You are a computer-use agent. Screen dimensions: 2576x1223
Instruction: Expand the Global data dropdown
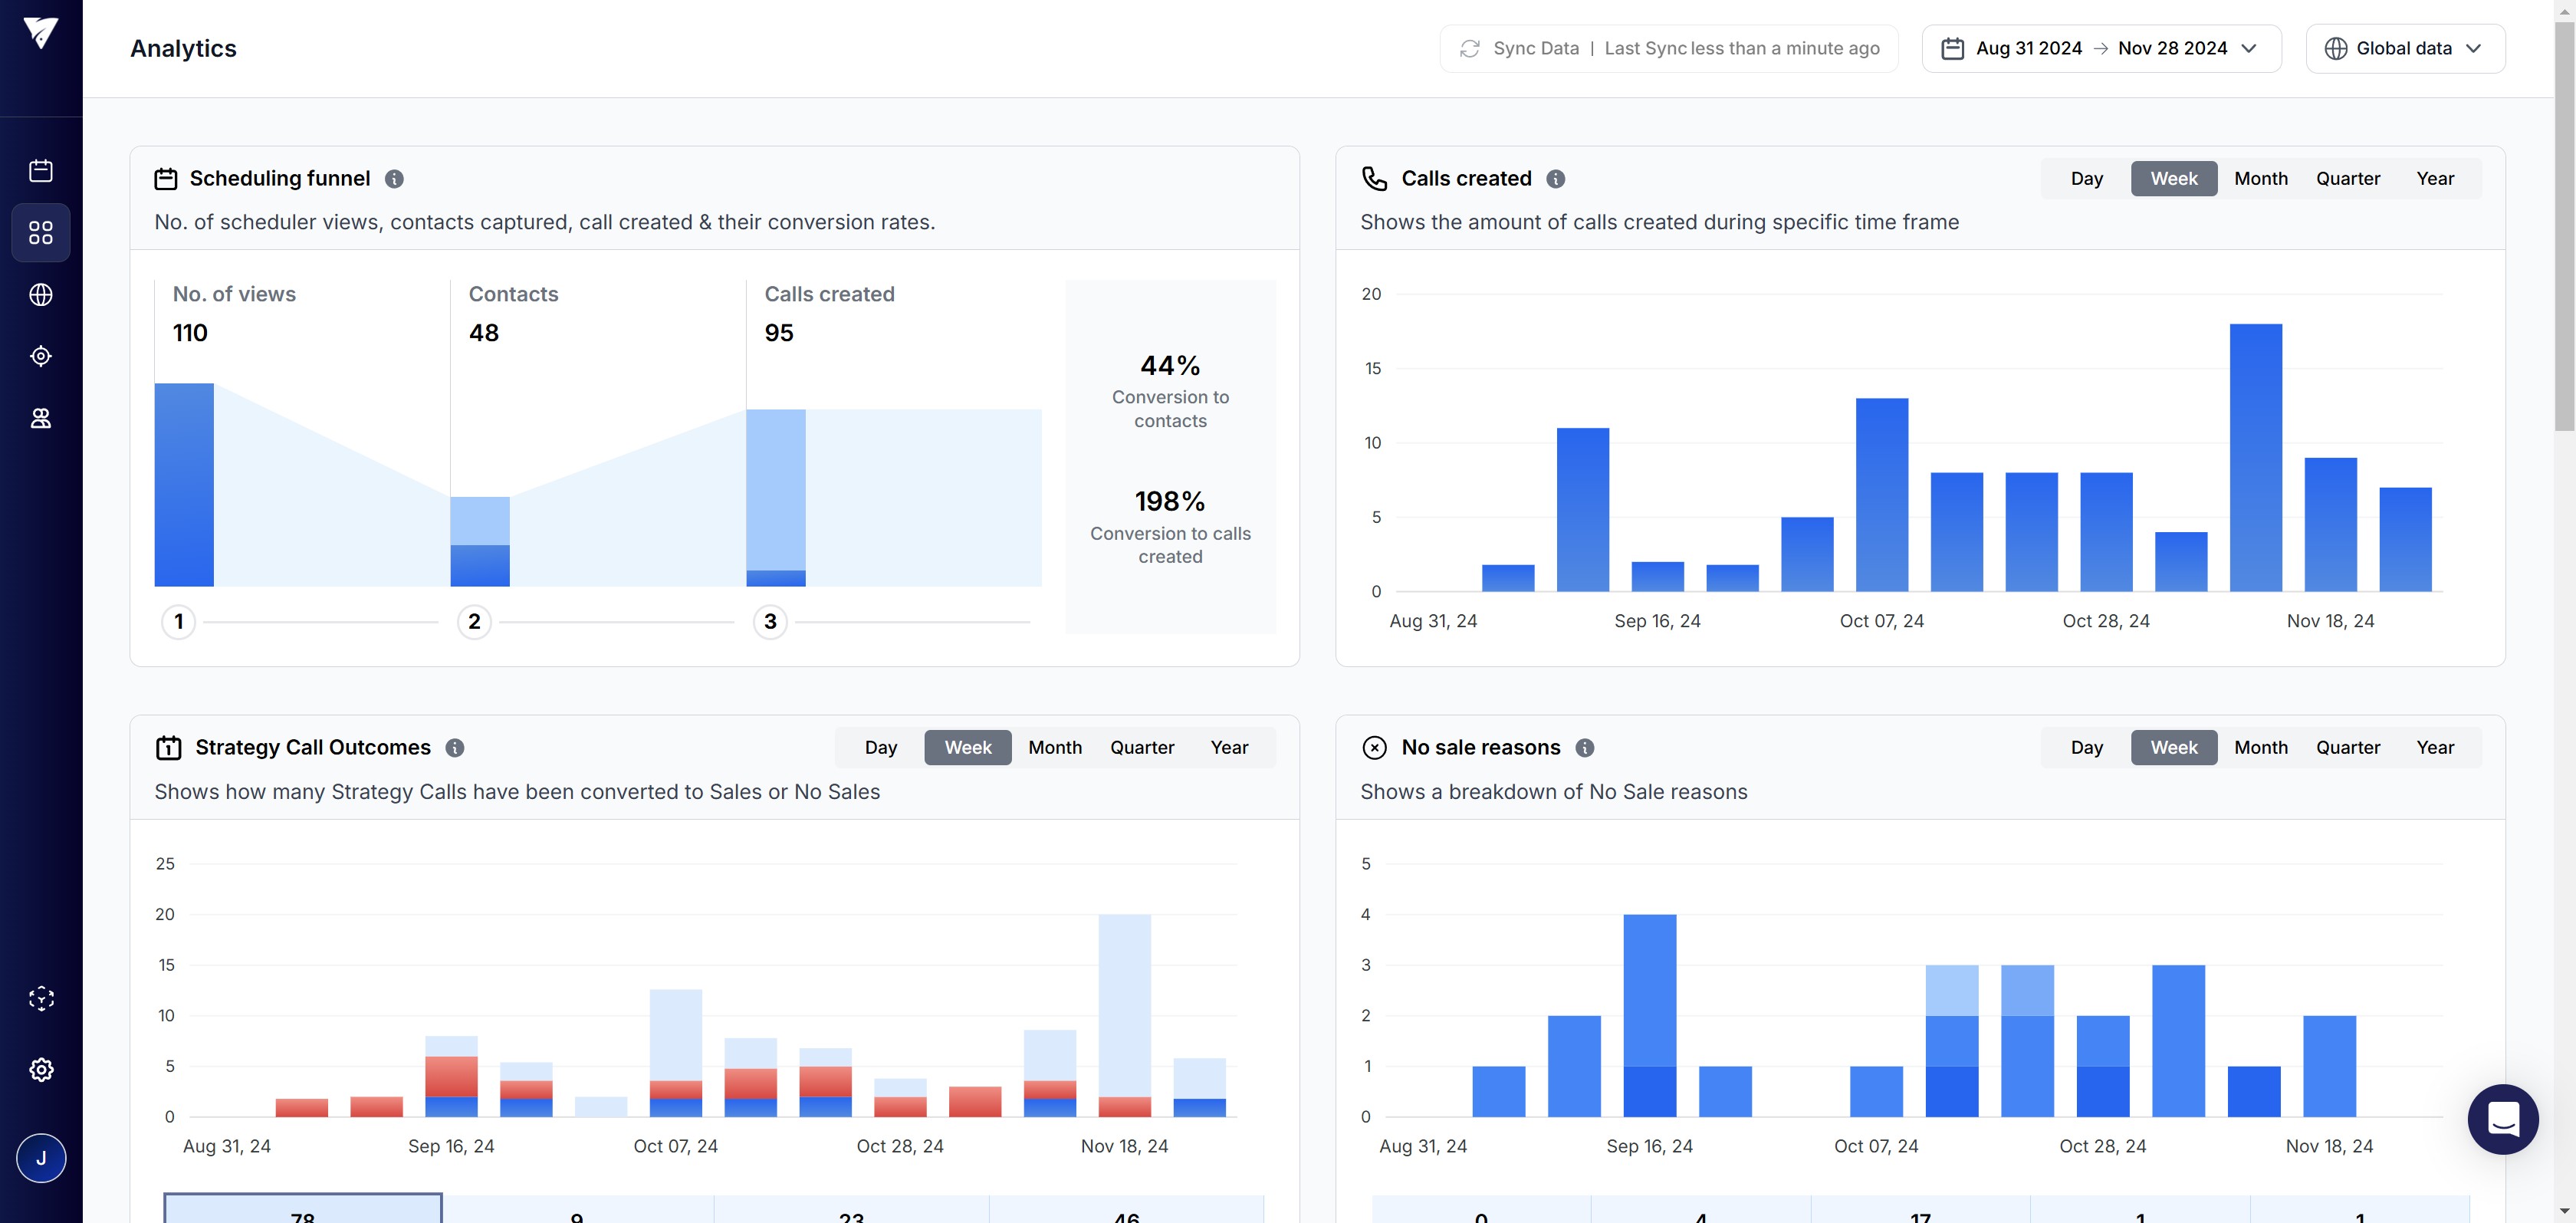pyautogui.click(x=2404, y=49)
